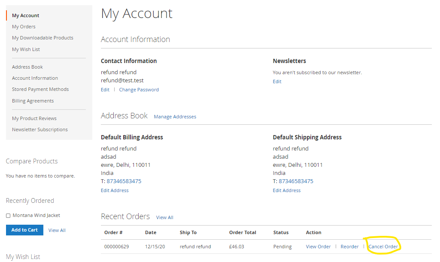The width and height of the screenshot is (440, 262).
Task: Edit the default billing address
Action: pyautogui.click(x=115, y=190)
